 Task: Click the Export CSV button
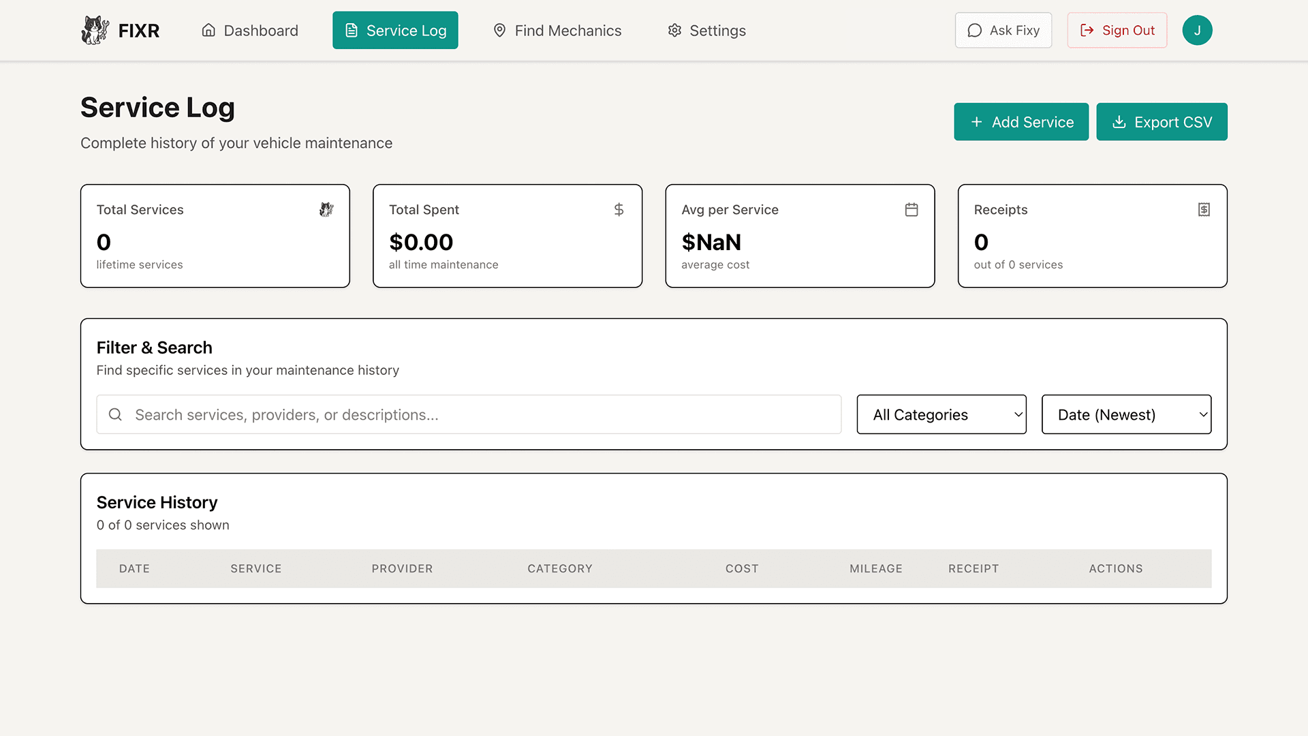click(x=1161, y=121)
